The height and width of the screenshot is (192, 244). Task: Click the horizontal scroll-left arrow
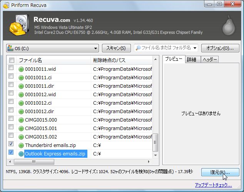10,162
